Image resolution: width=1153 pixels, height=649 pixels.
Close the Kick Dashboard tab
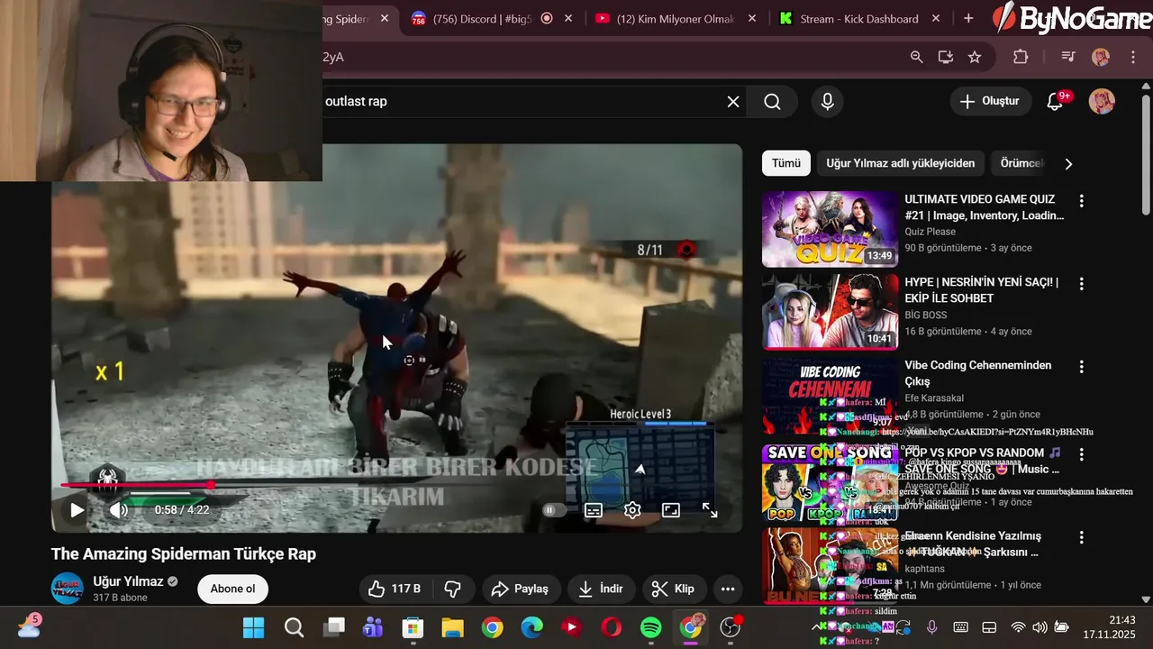[x=935, y=19]
